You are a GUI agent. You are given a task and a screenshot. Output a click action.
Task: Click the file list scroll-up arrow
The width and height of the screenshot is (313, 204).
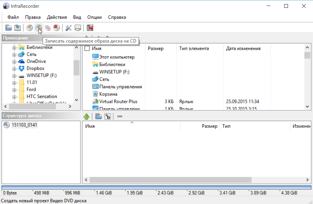307,47
